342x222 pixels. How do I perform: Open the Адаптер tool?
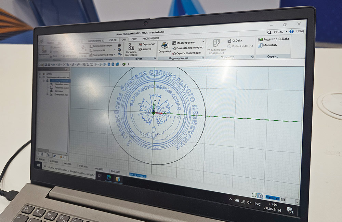145,49
